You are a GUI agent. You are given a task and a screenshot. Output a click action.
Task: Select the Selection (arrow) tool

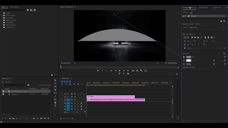point(55,80)
